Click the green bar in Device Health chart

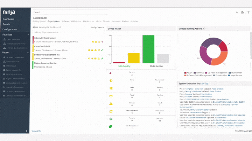(x=148, y=49)
